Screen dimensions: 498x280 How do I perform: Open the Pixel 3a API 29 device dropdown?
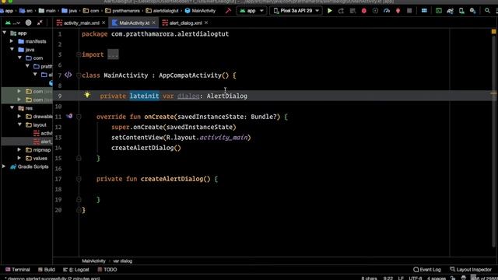296,11
